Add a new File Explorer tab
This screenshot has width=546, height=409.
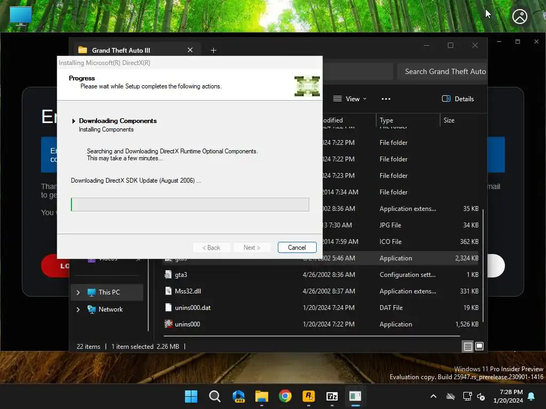(213, 51)
